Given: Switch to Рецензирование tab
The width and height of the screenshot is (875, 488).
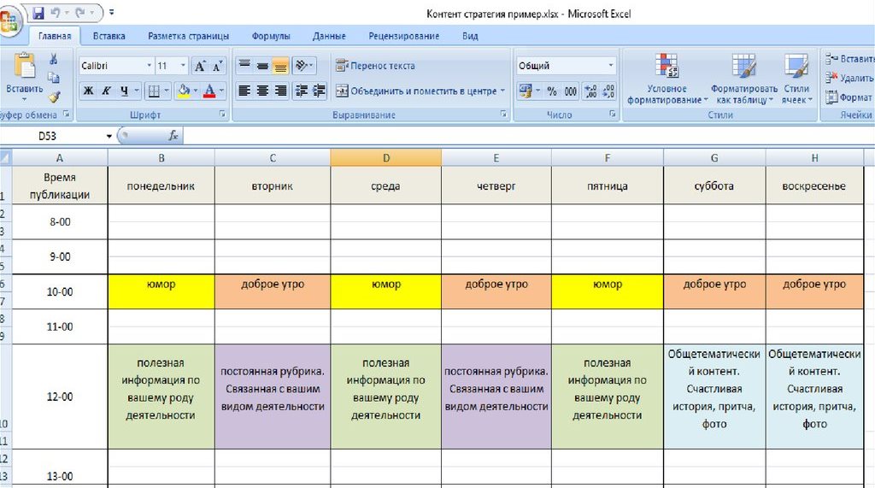Looking at the screenshot, I should pyautogui.click(x=404, y=36).
